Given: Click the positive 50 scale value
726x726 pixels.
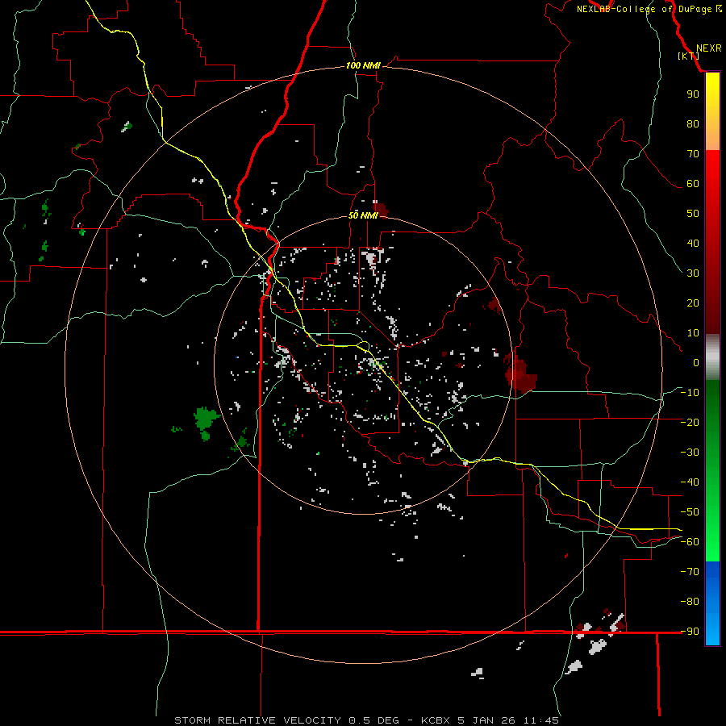Looking at the screenshot, I should (x=693, y=214).
